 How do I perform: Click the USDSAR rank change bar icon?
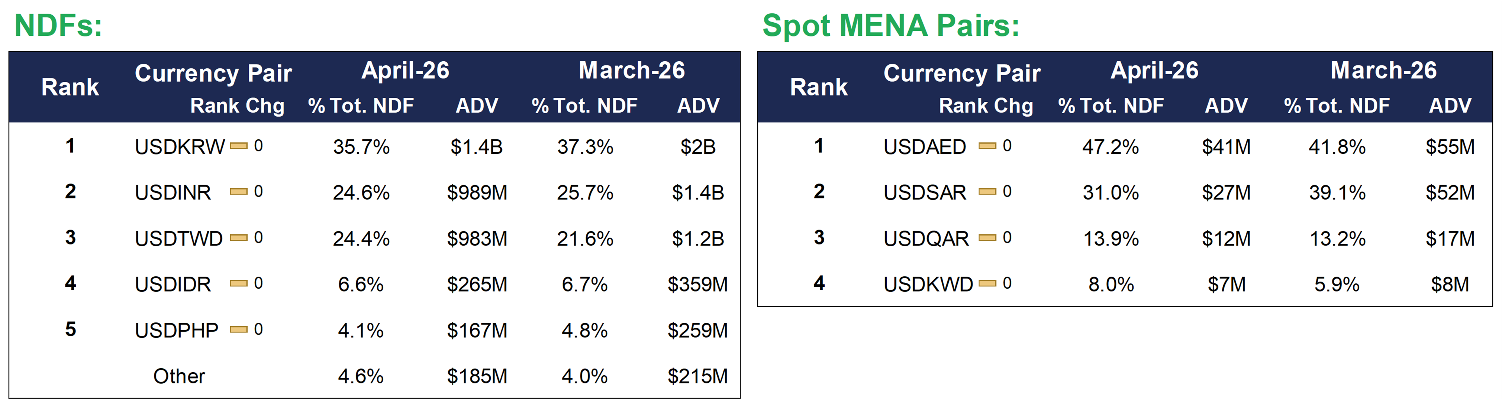click(987, 192)
